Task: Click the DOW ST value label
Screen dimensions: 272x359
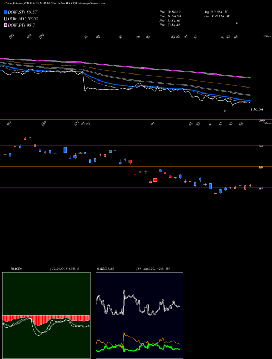Action: tap(22, 12)
